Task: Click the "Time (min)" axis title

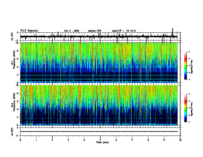Action: coord(103,142)
